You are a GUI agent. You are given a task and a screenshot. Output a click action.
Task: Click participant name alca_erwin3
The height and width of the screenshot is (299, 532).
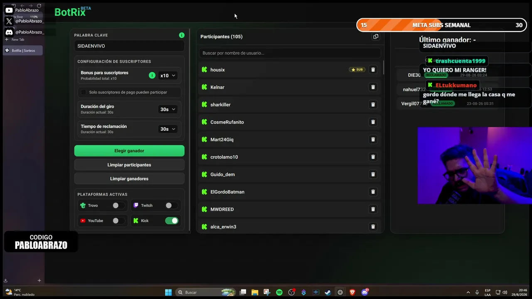point(223,227)
